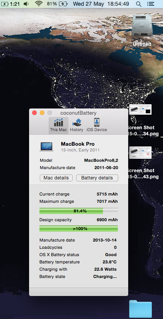Open the blue folder on desktop
The image size is (163, 319).
coord(140,309)
